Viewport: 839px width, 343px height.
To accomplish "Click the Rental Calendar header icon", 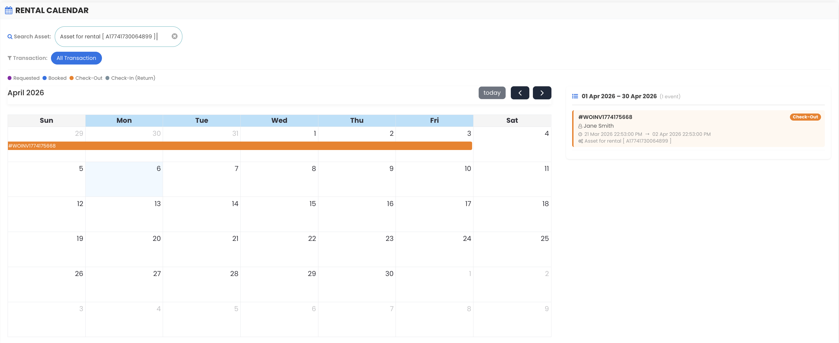I will tap(9, 10).
